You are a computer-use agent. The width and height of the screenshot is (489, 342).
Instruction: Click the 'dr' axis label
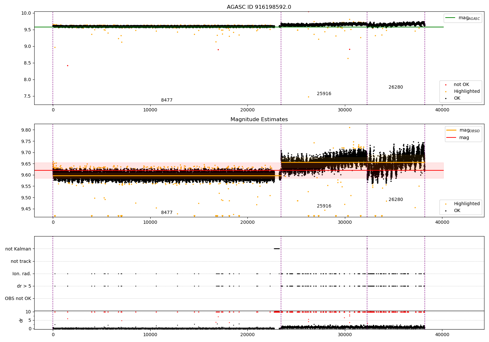click(x=21, y=320)
